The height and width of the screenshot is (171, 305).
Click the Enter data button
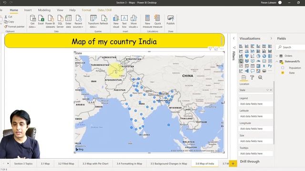[68, 21]
